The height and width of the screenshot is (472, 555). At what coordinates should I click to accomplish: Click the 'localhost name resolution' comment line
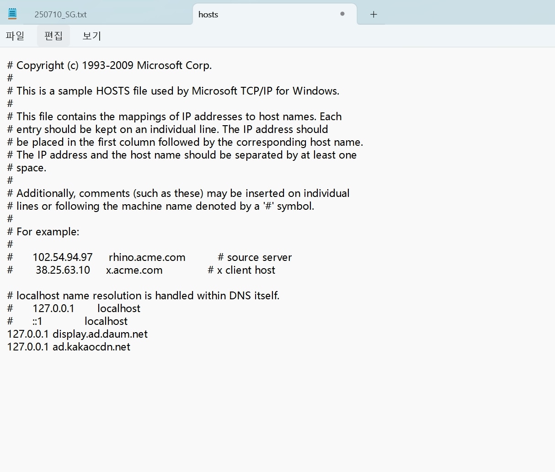tap(144, 296)
